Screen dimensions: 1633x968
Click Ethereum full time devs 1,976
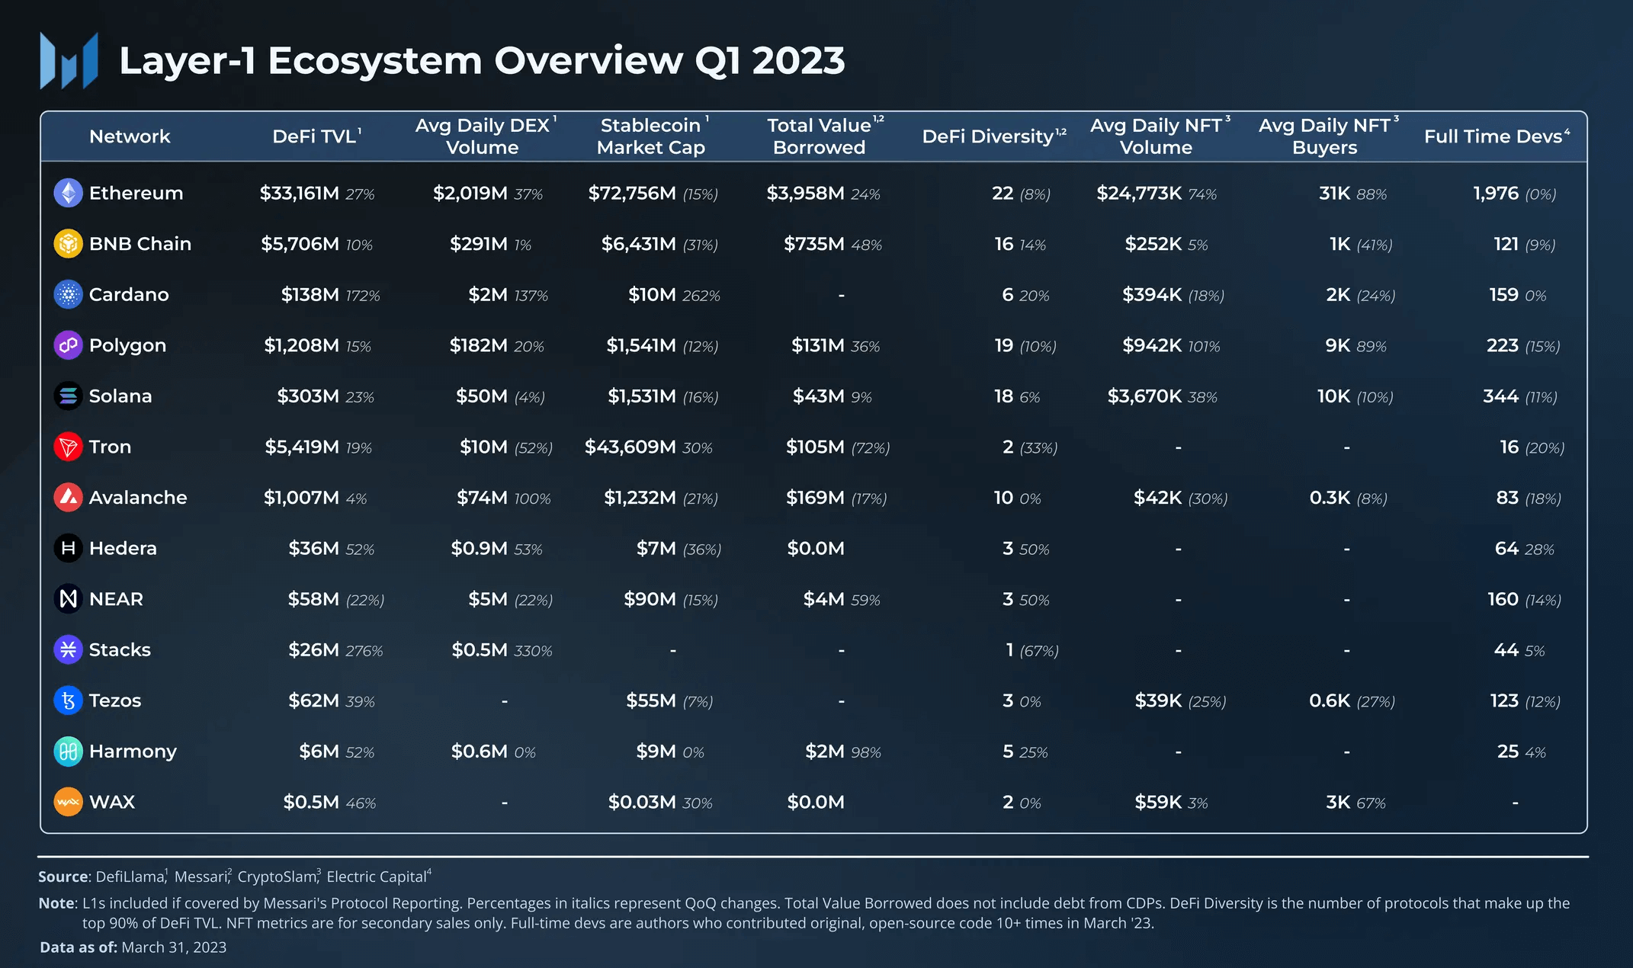click(1496, 193)
